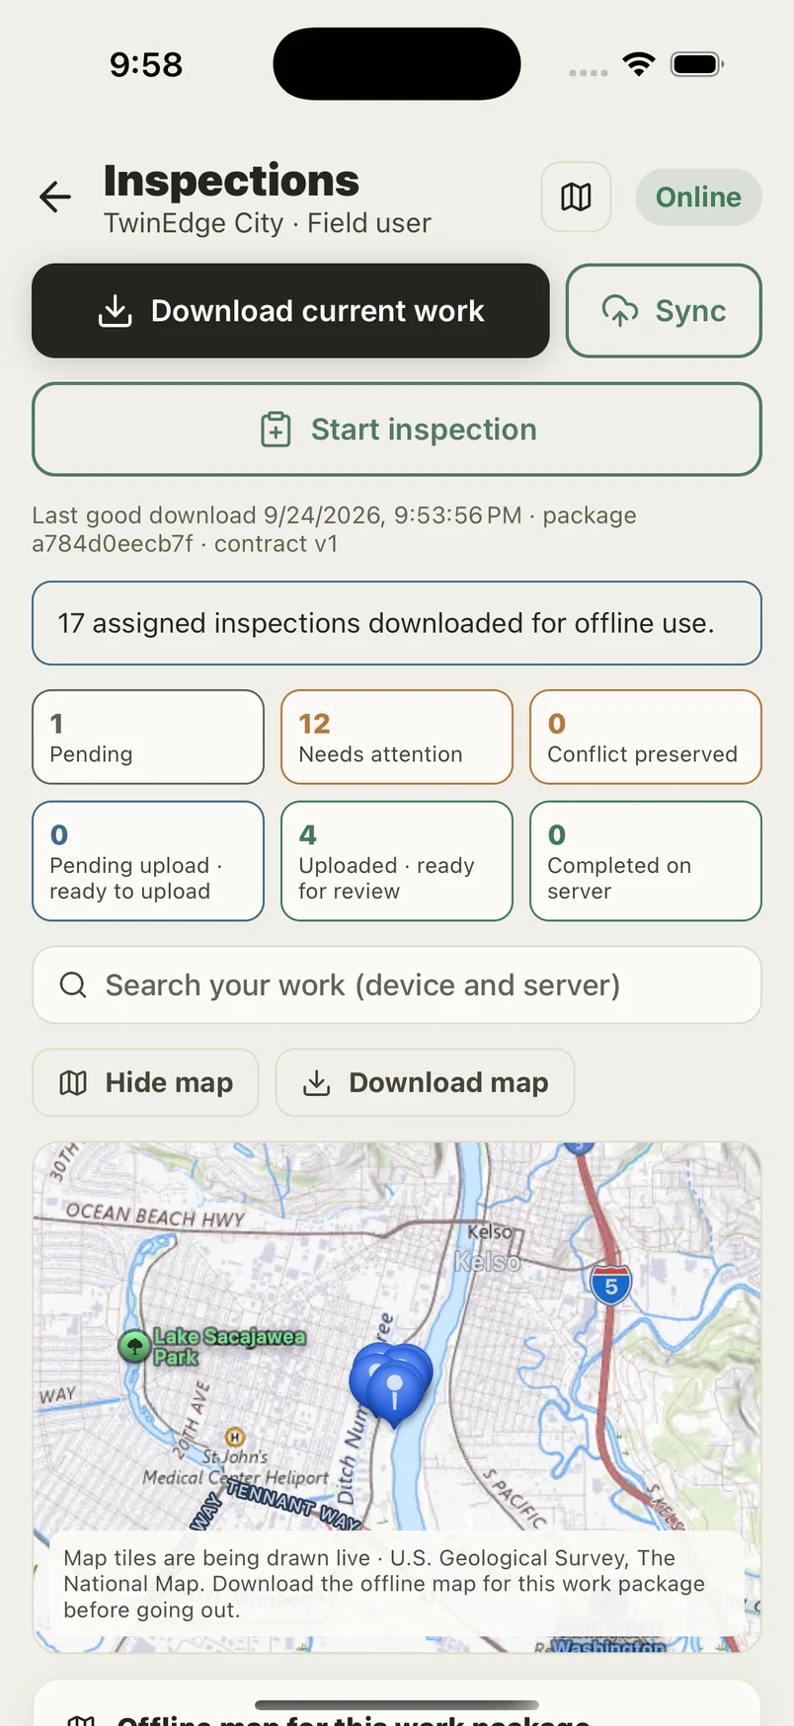This screenshot has width=794, height=1726.
Task: Tap the Online status badge
Action: coord(698,196)
